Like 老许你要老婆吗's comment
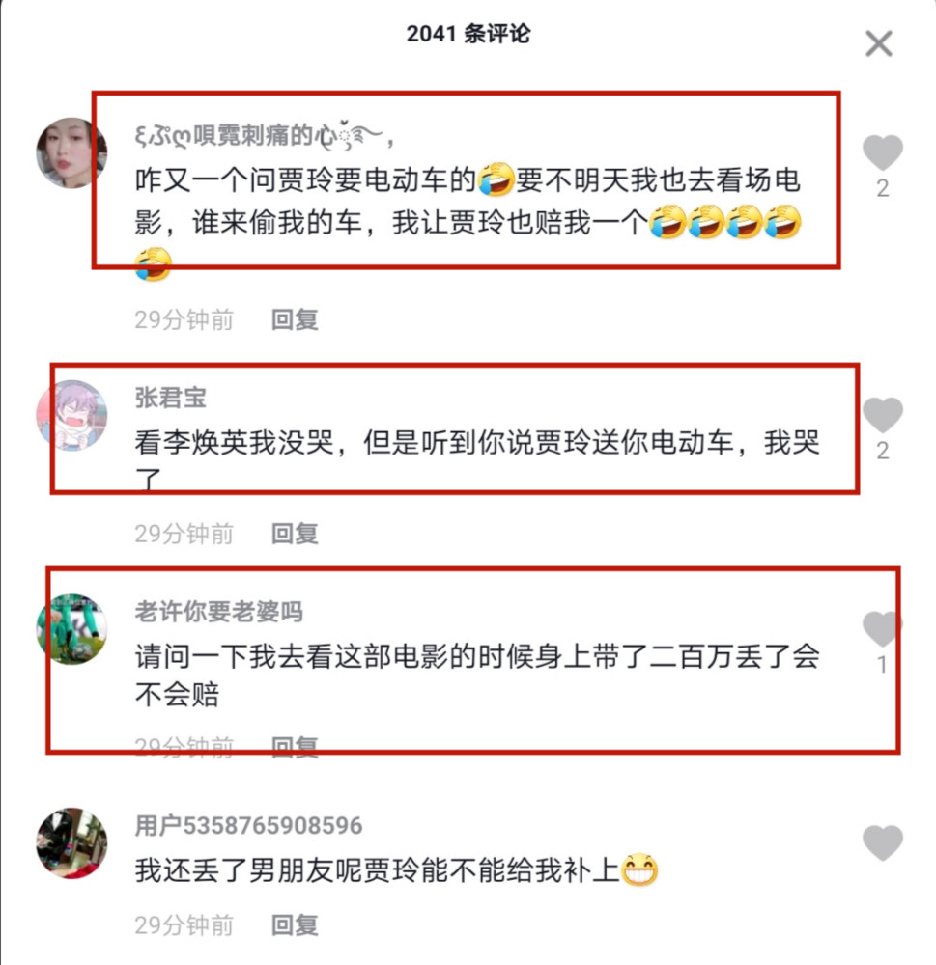Viewport: 936px width, 965px height. point(883,628)
